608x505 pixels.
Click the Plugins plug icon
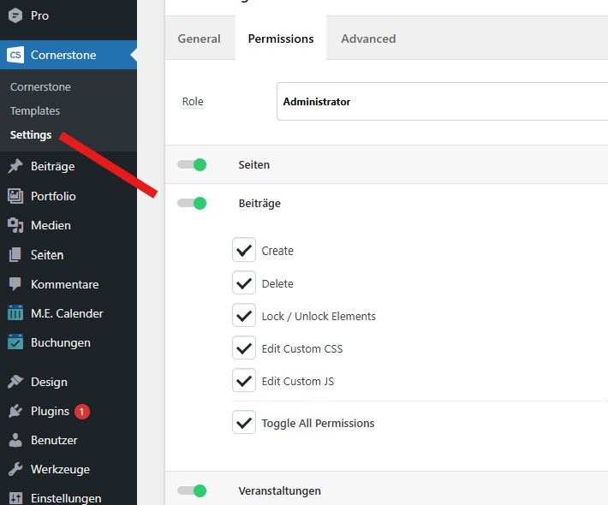coord(15,411)
